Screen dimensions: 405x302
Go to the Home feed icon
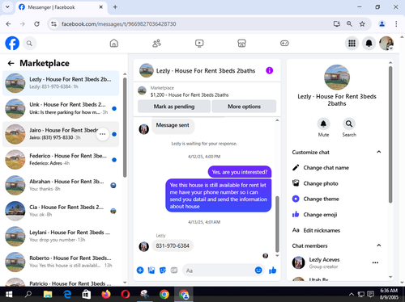pyautogui.click(x=114, y=43)
